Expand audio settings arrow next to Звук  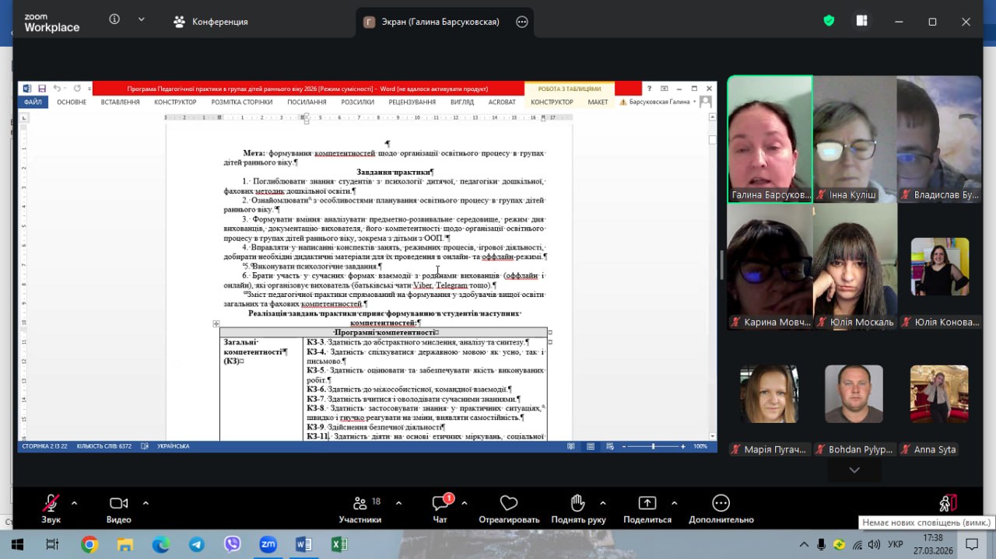tap(74, 503)
